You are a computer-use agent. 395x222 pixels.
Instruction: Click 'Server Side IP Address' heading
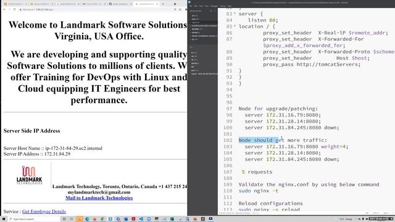point(31,131)
